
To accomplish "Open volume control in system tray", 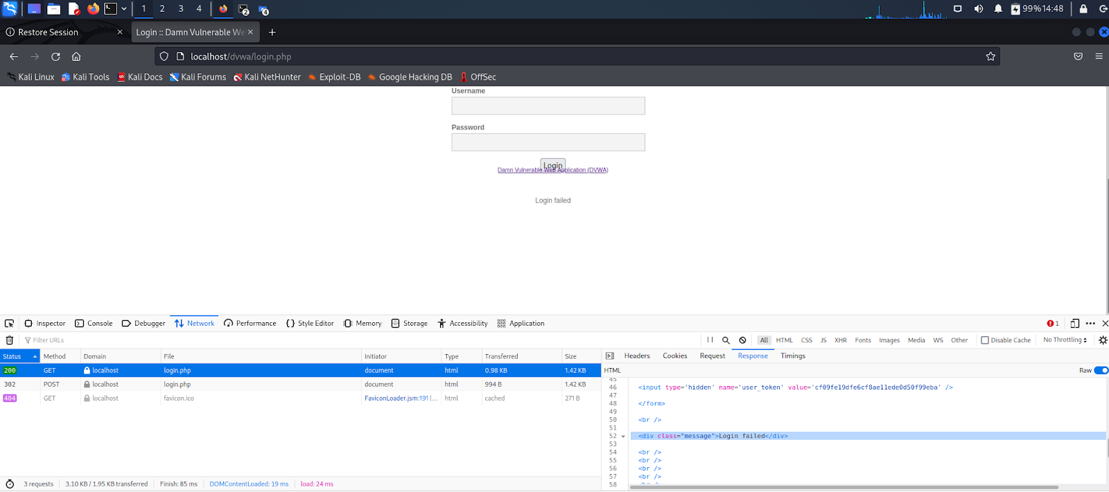I will click(x=978, y=9).
